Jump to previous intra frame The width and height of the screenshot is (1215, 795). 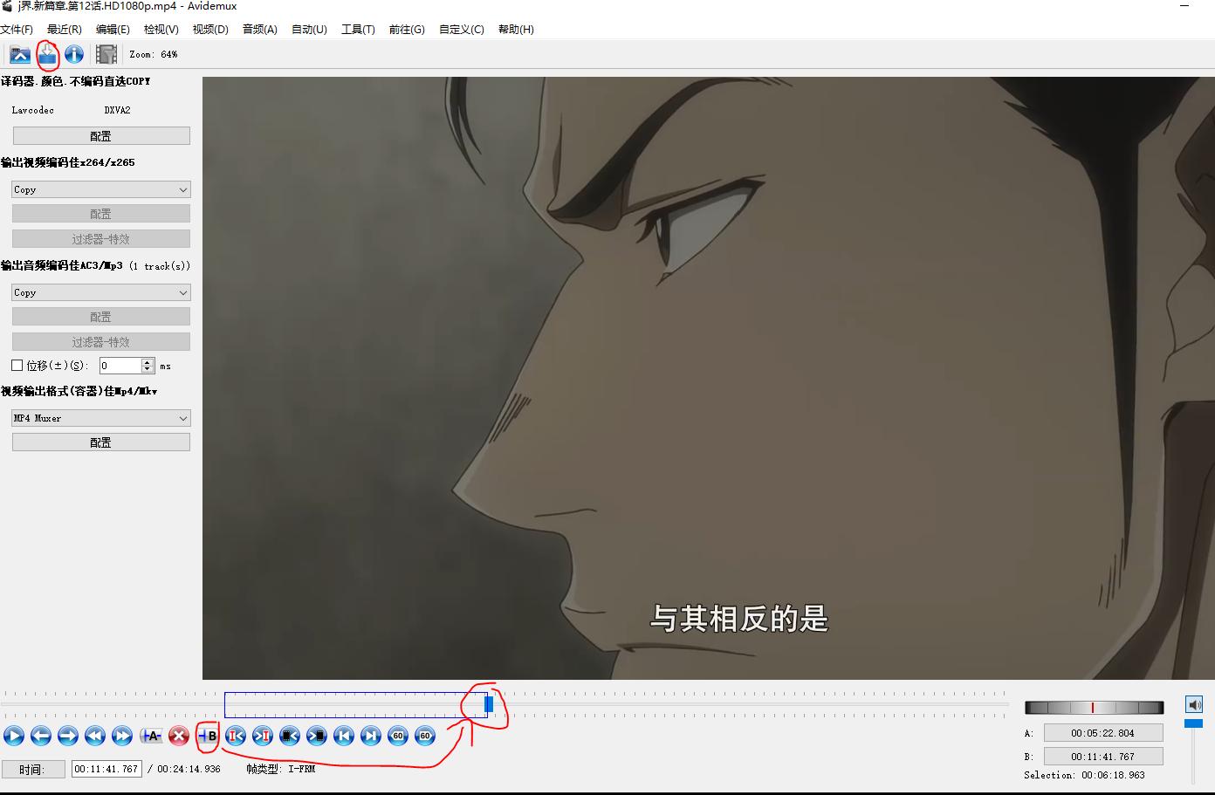235,736
